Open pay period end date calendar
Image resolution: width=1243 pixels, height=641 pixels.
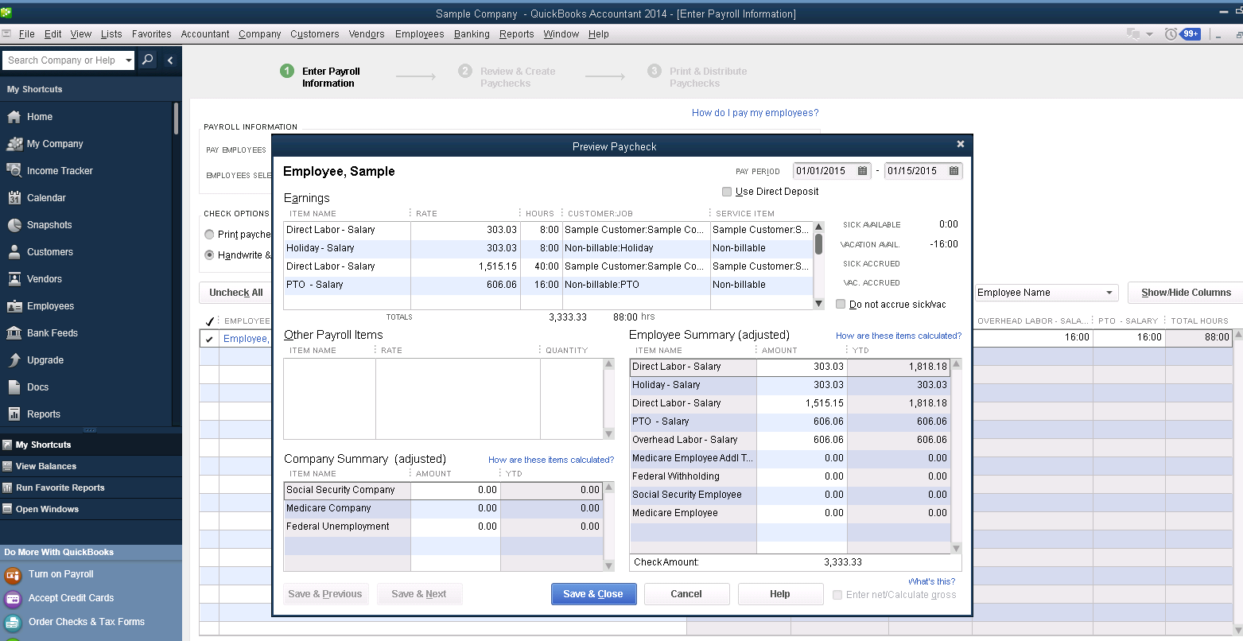(x=954, y=171)
